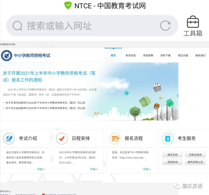
Task: Click the 报名流程 orange form icon
Action: pos(115,139)
